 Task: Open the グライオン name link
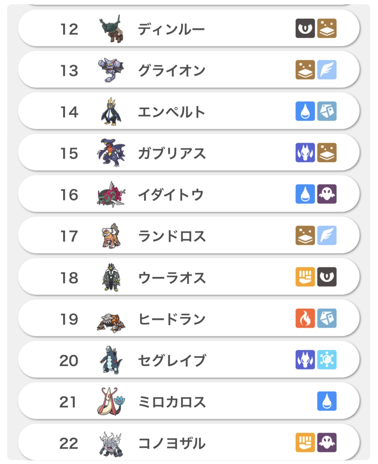[x=172, y=70]
